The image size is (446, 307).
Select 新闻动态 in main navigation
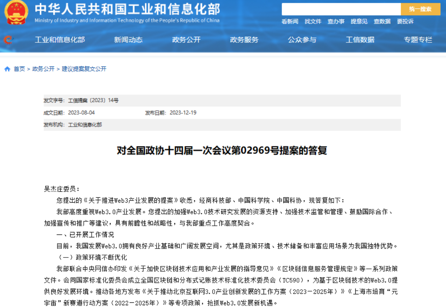tap(128, 40)
